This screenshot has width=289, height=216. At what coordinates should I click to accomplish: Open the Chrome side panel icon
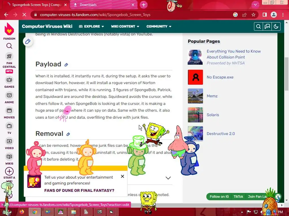265,15
